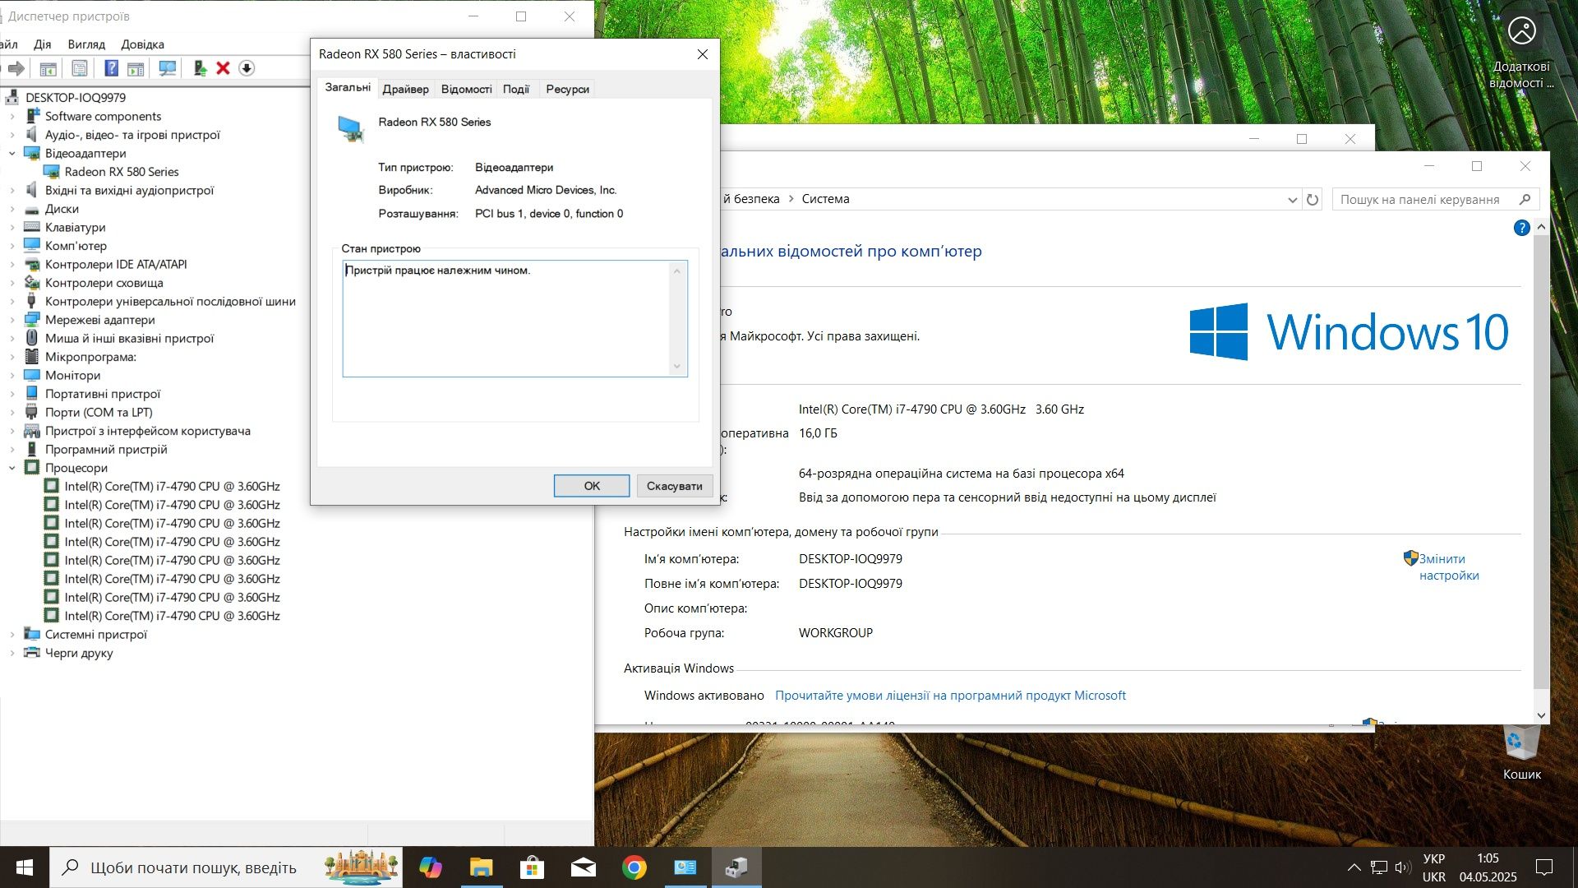Expand the Клавіатури node
Viewport: 1578px width, 888px height.
point(12,227)
